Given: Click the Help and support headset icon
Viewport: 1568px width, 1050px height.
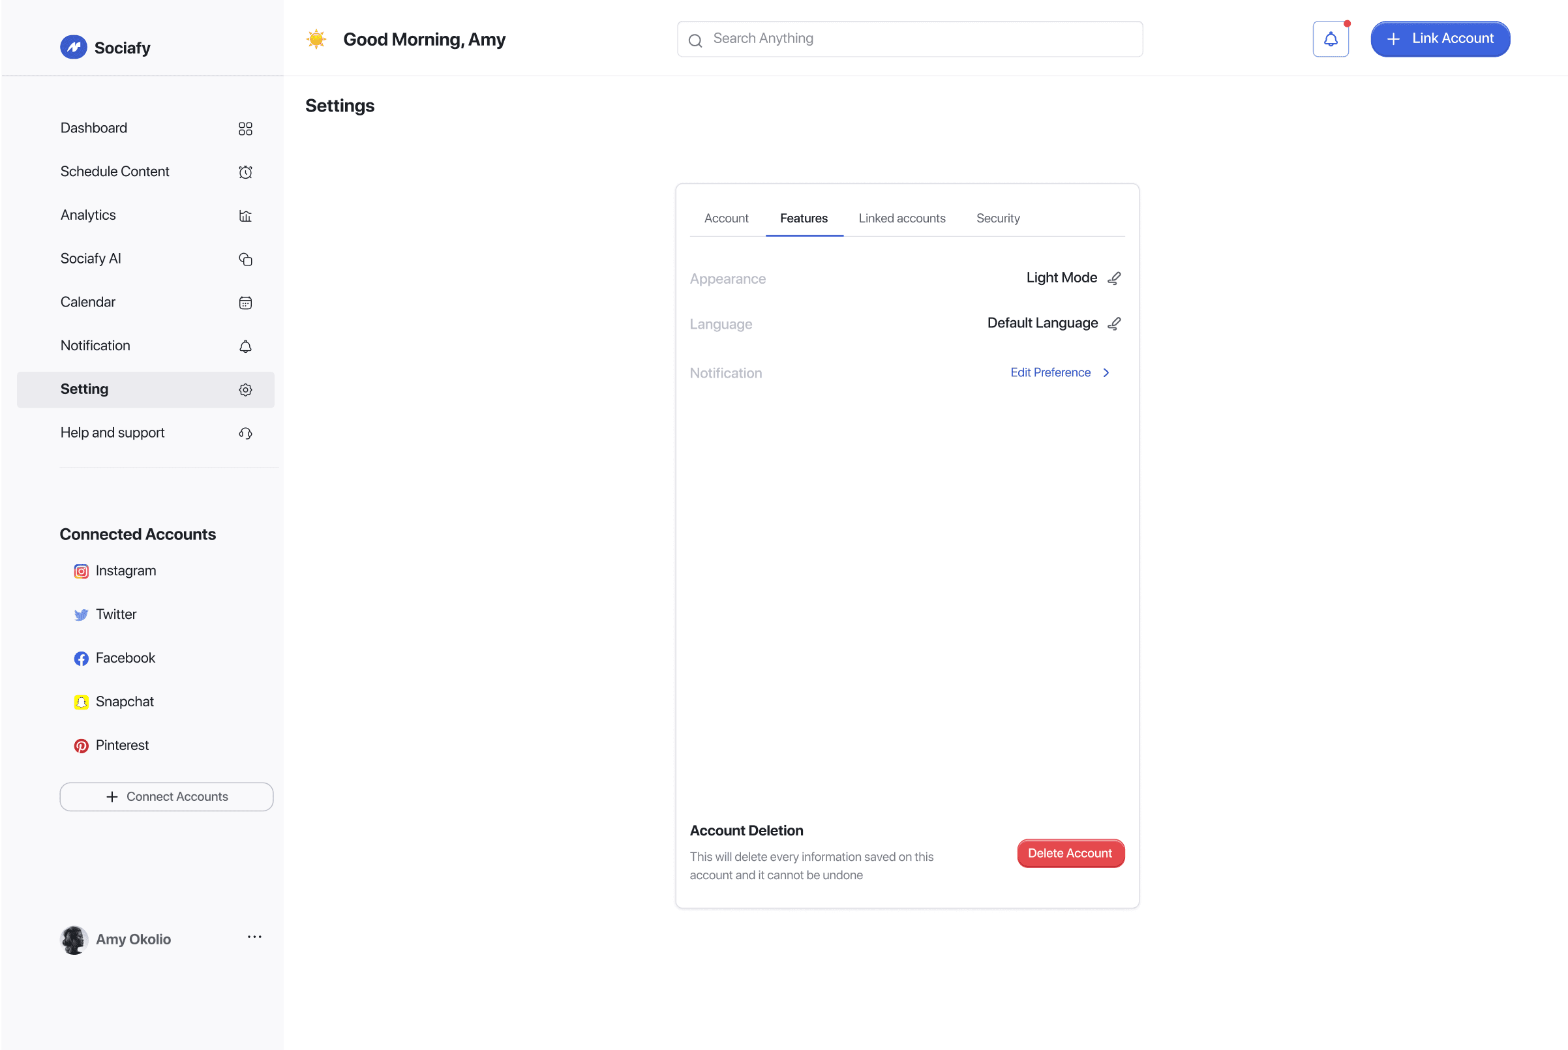Looking at the screenshot, I should (245, 433).
